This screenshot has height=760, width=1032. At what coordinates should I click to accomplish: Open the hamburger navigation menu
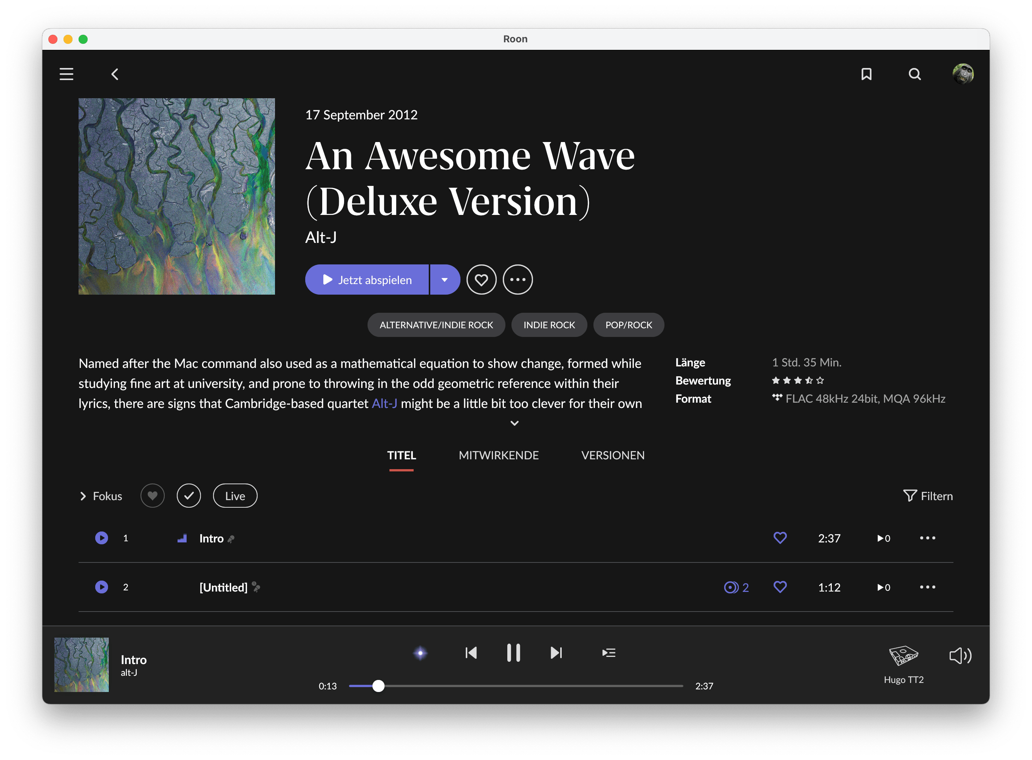[x=66, y=74]
